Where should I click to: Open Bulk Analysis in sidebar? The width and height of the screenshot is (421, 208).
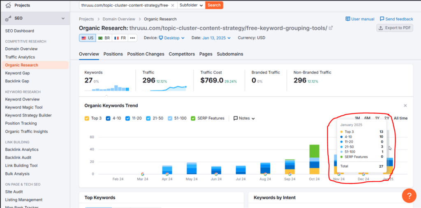17,174
